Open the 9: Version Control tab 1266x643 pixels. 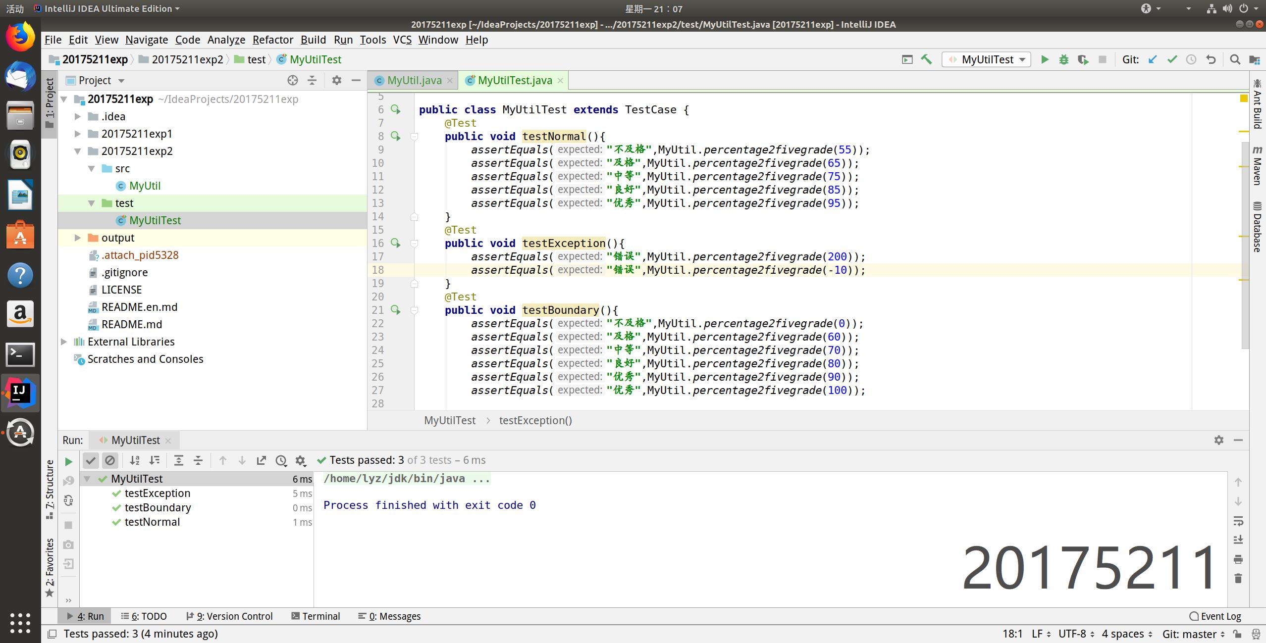(229, 616)
